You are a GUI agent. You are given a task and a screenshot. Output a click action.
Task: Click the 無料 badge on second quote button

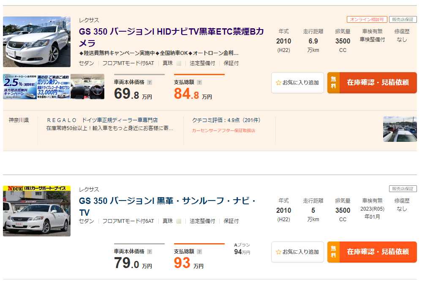point(333,252)
